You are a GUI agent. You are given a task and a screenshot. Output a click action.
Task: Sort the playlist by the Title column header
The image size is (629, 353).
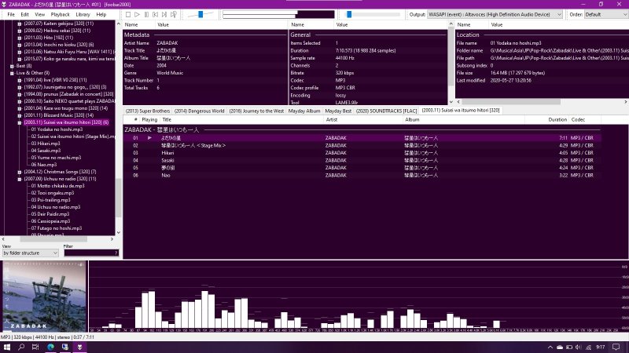pos(241,120)
